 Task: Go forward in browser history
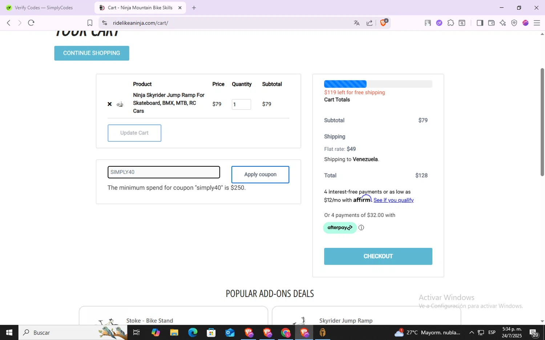coord(20,23)
